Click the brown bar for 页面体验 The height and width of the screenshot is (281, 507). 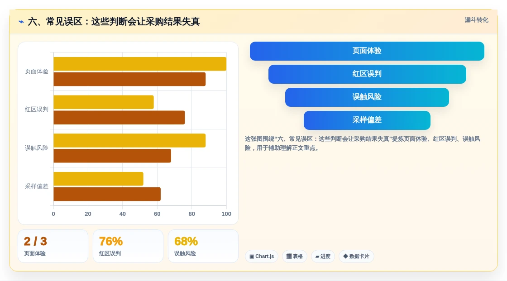pyautogui.click(x=129, y=79)
